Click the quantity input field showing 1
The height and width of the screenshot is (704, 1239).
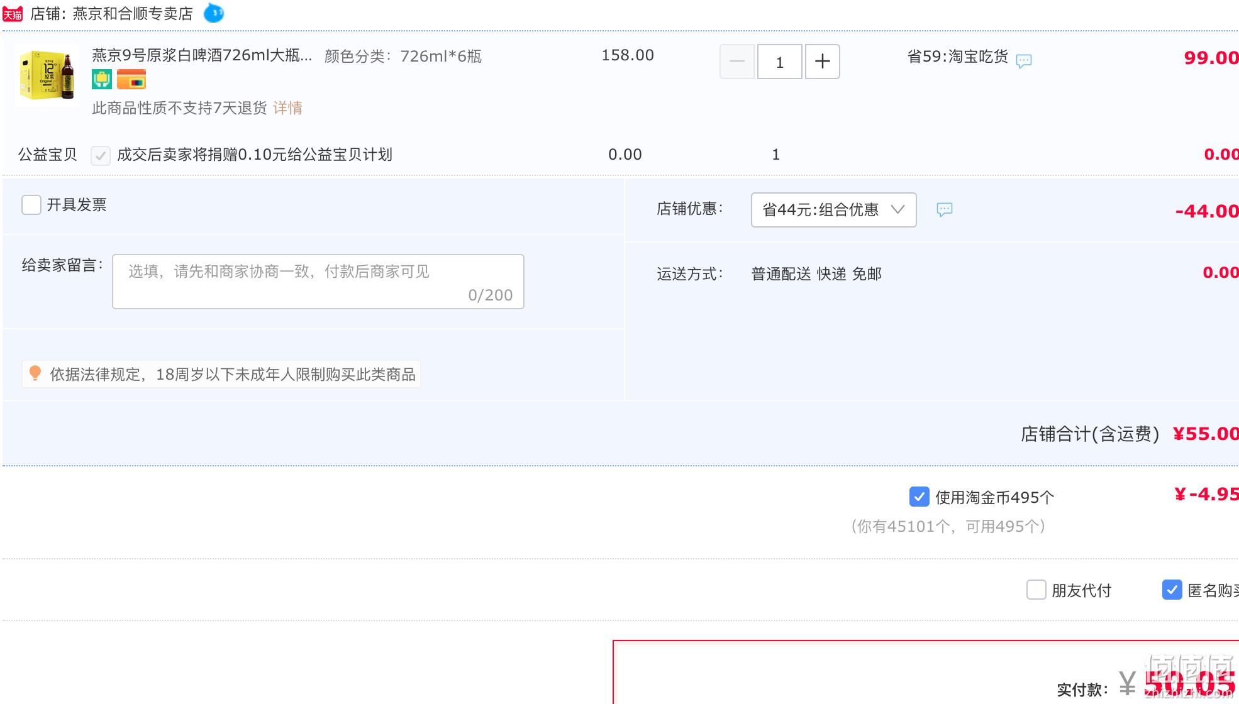click(780, 62)
